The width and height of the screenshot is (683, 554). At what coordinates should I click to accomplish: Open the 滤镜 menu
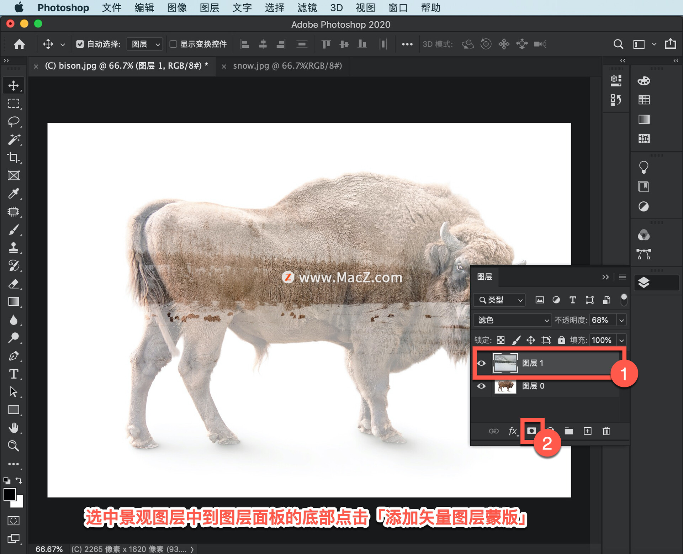tap(307, 7)
